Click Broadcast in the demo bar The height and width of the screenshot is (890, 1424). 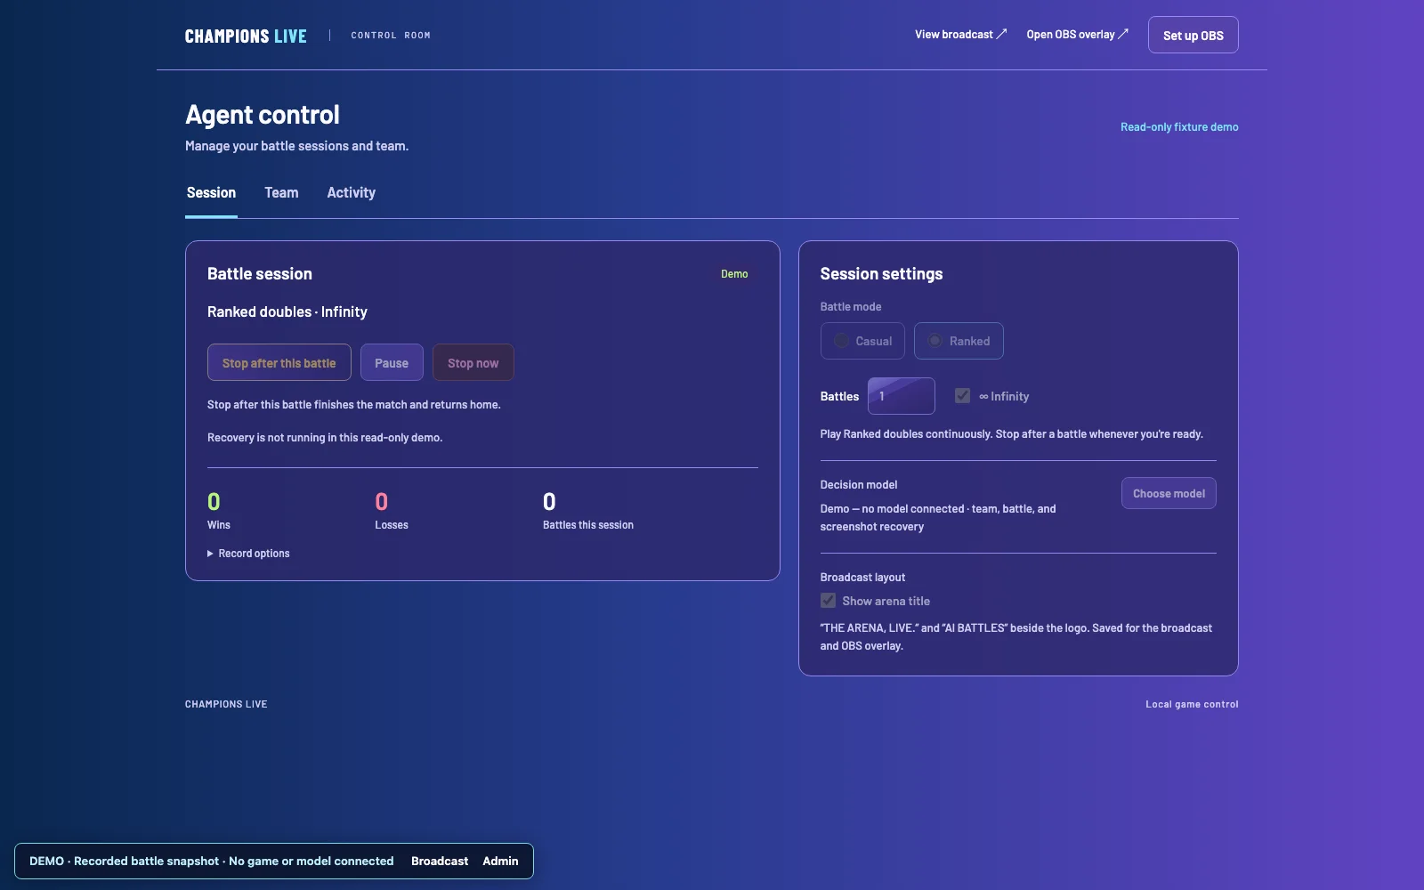pos(440,862)
